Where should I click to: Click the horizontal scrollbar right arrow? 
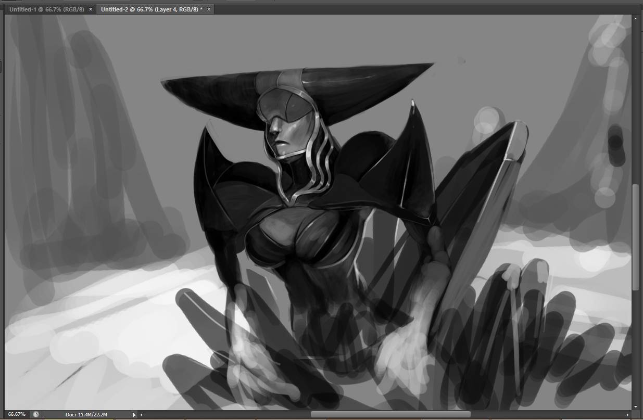tap(627, 415)
